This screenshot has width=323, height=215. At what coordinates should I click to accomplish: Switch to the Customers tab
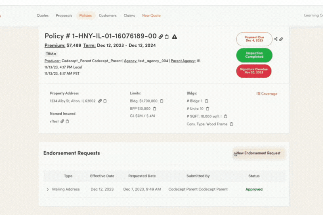[107, 16]
